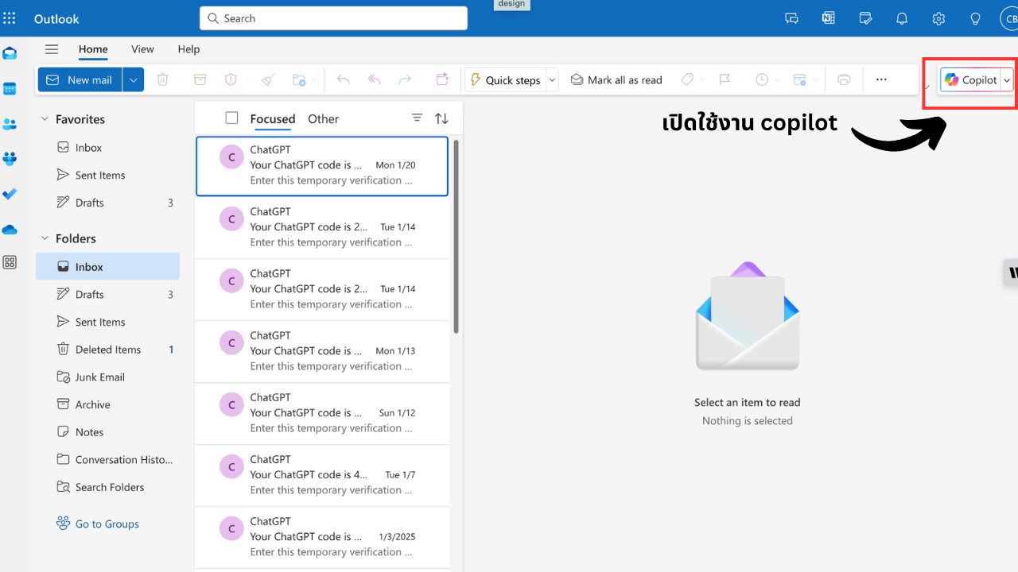The width and height of the screenshot is (1018, 572).
Task: Open the To Do checkmark app
Action: [x=10, y=194]
